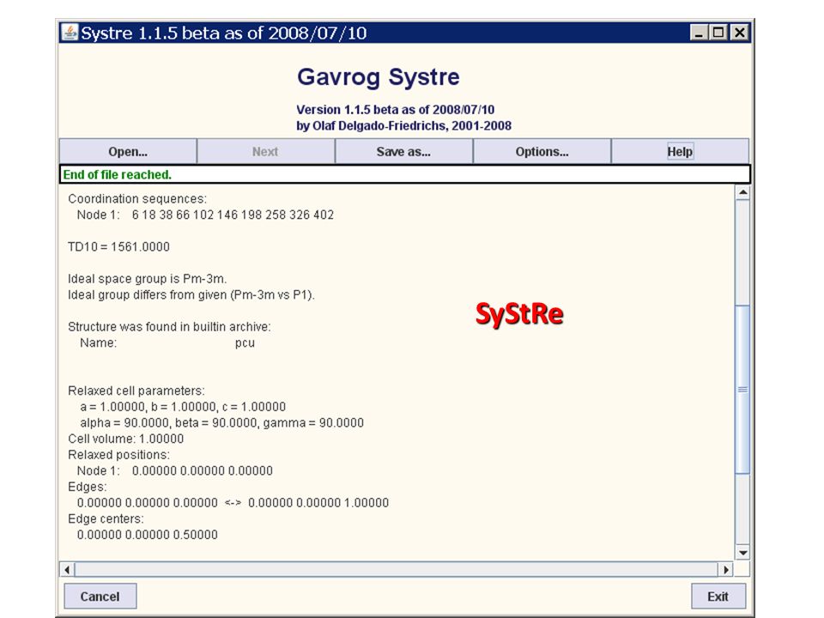Click the Save as... button

point(403,152)
